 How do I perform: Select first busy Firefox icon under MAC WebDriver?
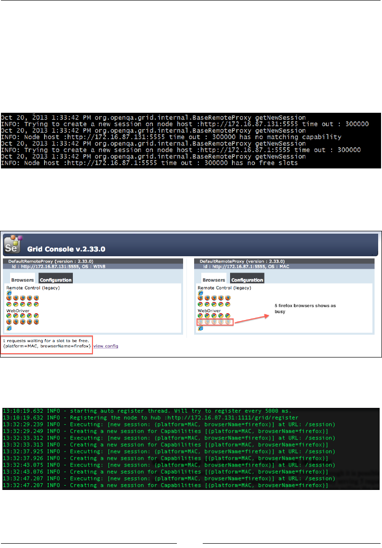click(200, 322)
